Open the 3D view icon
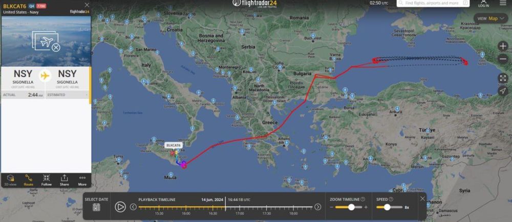 coord(10,180)
